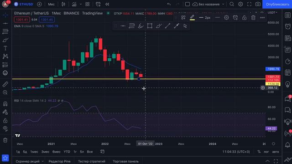Open quick search magnifier icon
This screenshot has width=292, height=164.
(232, 4)
